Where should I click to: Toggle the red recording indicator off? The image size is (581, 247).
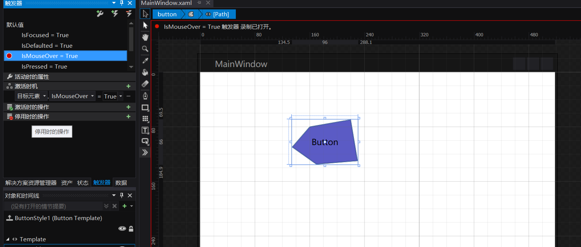pos(157,27)
